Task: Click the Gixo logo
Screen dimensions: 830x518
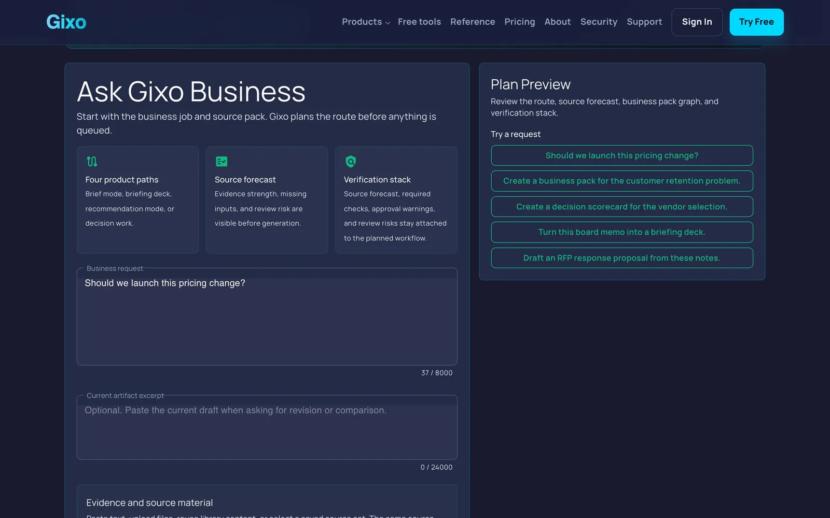Action: click(66, 22)
